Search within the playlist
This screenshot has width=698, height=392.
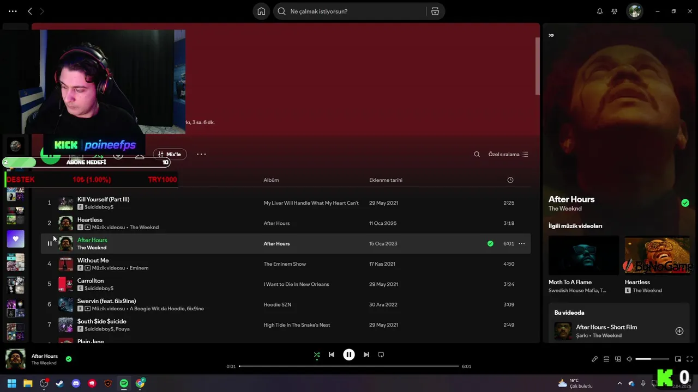[x=477, y=154]
